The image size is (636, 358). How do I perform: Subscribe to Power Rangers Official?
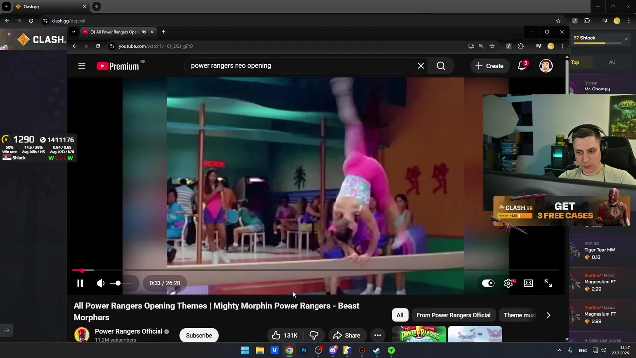[x=199, y=335]
